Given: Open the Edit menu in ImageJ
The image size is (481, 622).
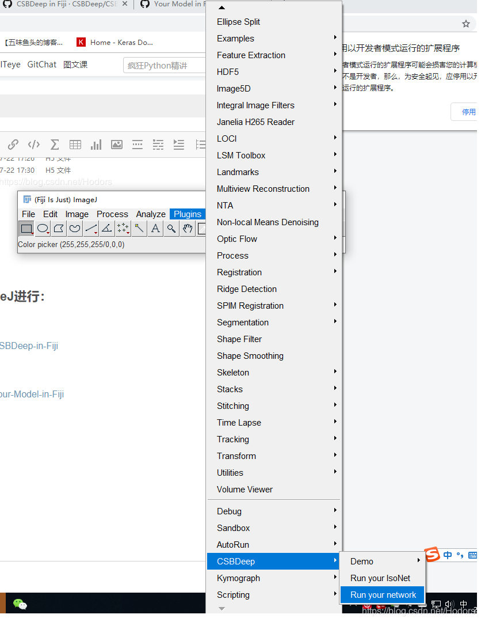Looking at the screenshot, I should pyautogui.click(x=50, y=214).
